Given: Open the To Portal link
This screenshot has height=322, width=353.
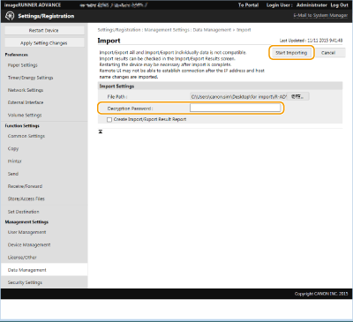Looking at the screenshot, I should 248,5.
